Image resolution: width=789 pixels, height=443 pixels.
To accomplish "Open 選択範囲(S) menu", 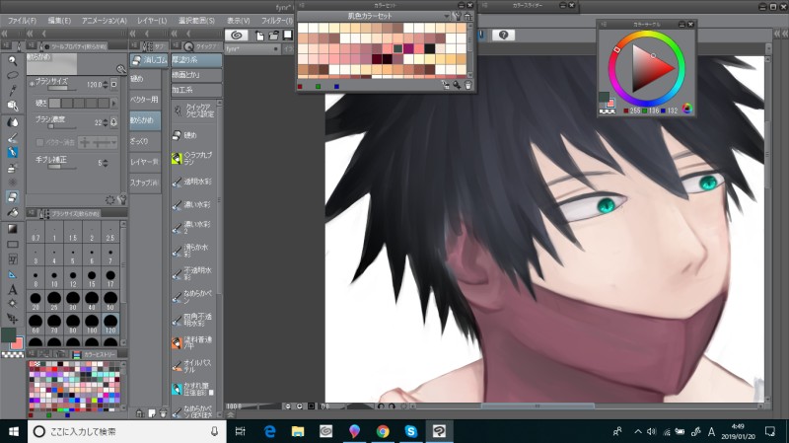I will 196,21.
